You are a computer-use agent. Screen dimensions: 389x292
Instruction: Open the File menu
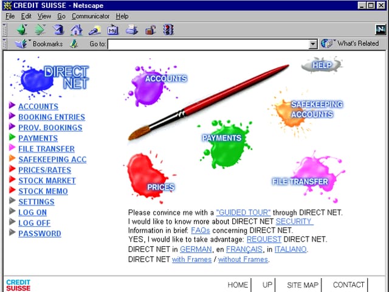10,16
